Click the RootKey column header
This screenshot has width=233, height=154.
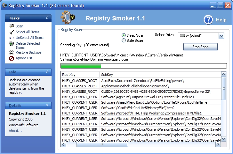tap(80, 75)
